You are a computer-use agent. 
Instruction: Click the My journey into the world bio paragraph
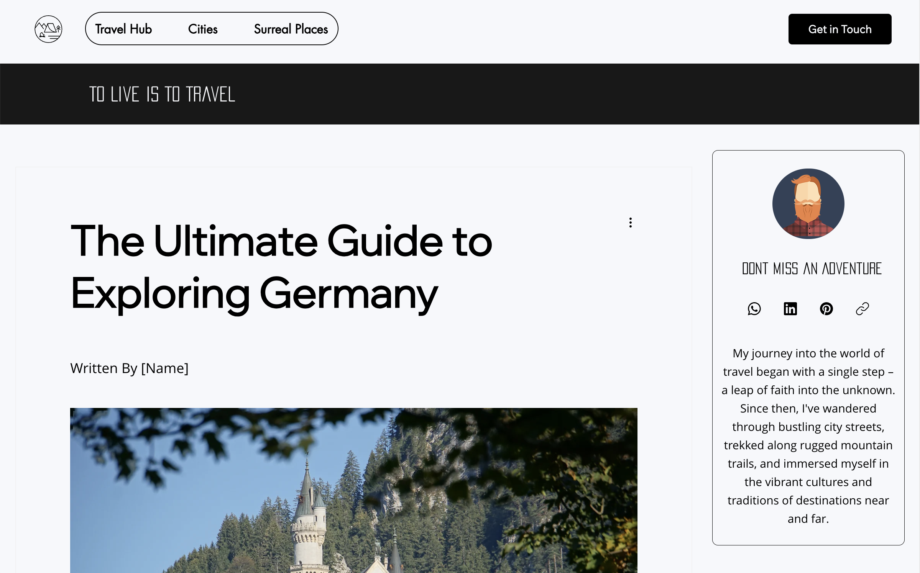tap(808, 435)
